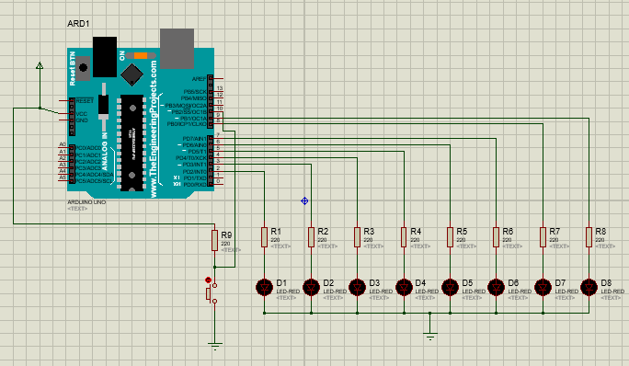The image size is (629, 366).
Task: Click the orange ON indicator LED on Arduino
Action: pos(141,56)
